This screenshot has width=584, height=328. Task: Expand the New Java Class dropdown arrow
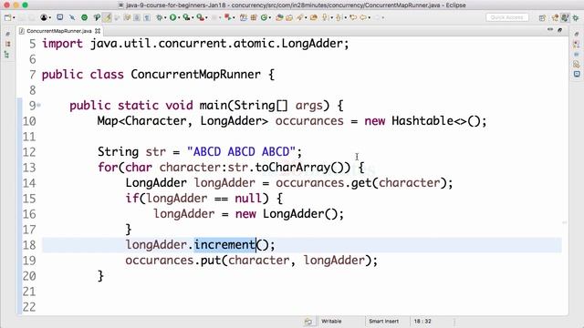point(270,17)
